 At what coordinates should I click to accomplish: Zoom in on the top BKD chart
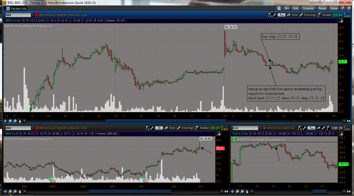(x=10, y=121)
